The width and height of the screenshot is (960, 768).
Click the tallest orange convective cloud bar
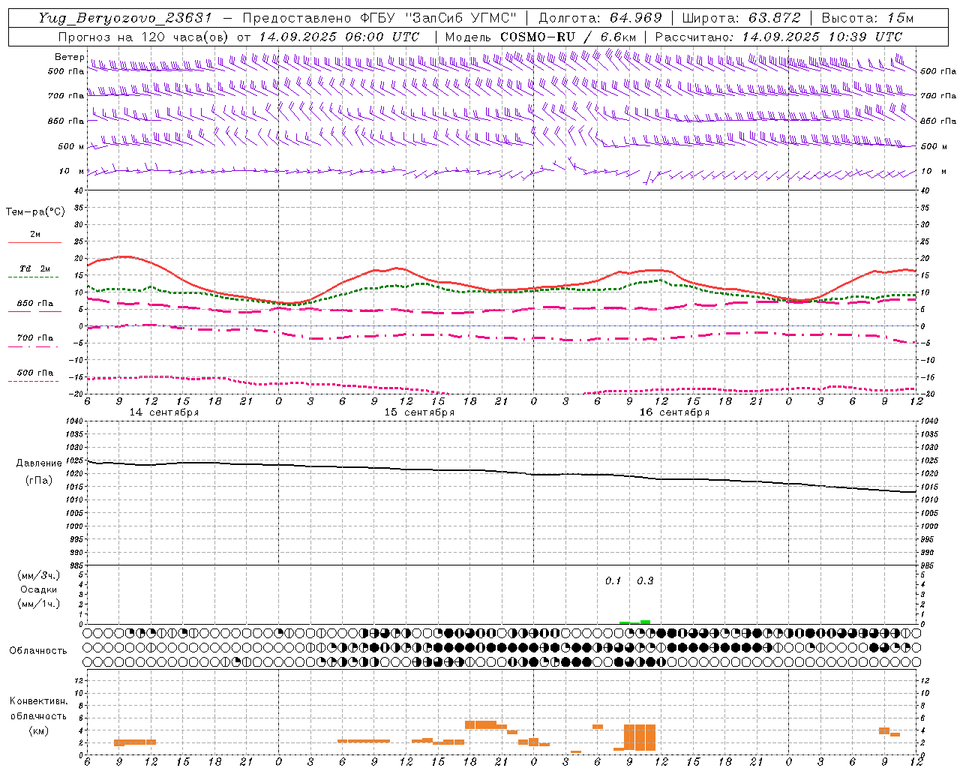tap(640, 737)
